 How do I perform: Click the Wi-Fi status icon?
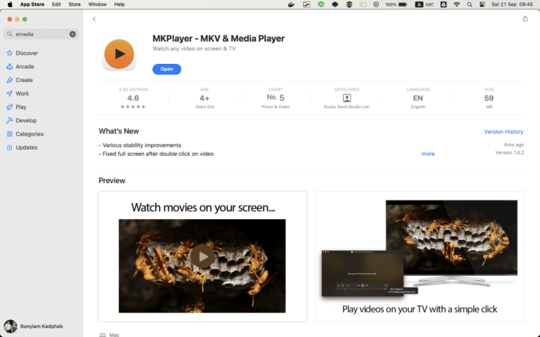coord(456,4)
